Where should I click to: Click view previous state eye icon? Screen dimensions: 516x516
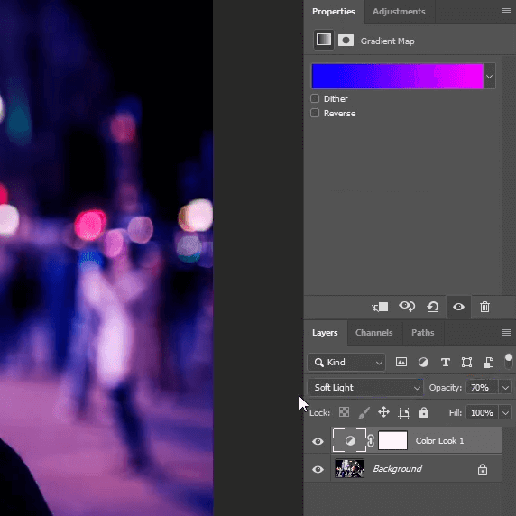pos(407,307)
